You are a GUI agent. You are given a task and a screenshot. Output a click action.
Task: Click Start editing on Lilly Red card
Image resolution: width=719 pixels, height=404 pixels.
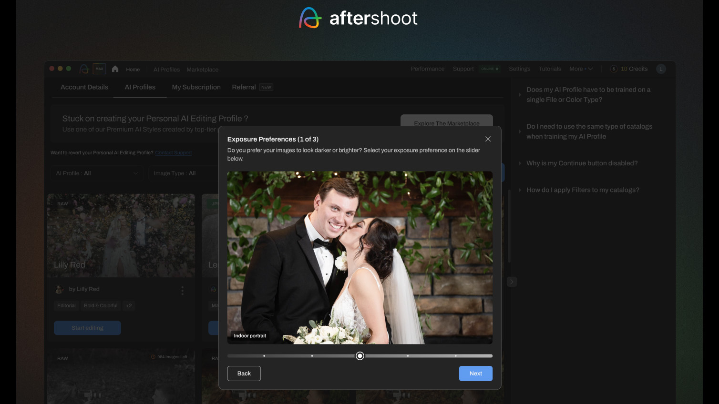pyautogui.click(x=87, y=328)
